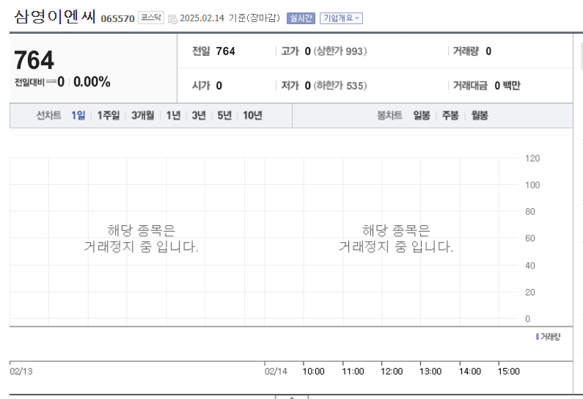This screenshot has width=583, height=399.
Task: Switch to the 월봉 candle chart
Action: 480,115
